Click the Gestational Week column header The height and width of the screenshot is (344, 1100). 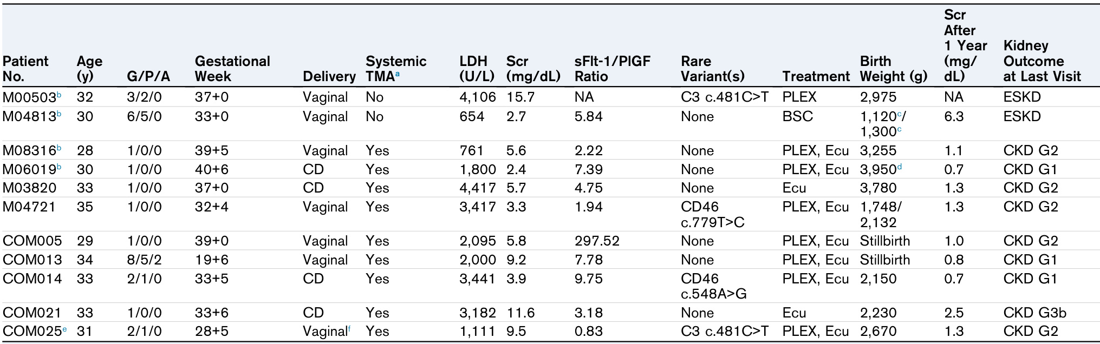(x=232, y=69)
